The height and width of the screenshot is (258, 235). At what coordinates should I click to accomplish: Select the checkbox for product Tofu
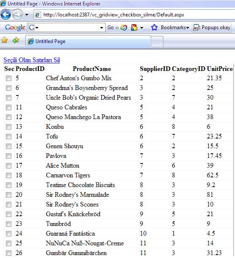[x=8, y=136]
